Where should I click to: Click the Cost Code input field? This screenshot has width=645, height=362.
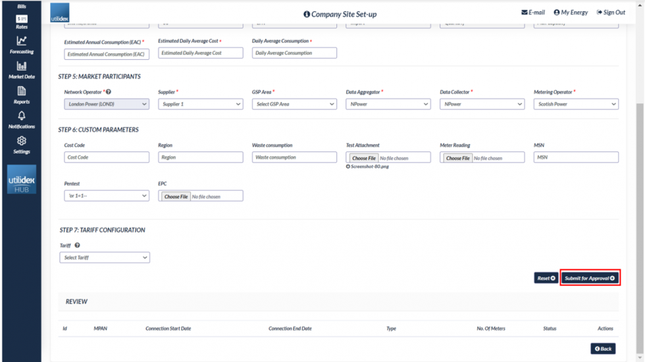(x=107, y=157)
